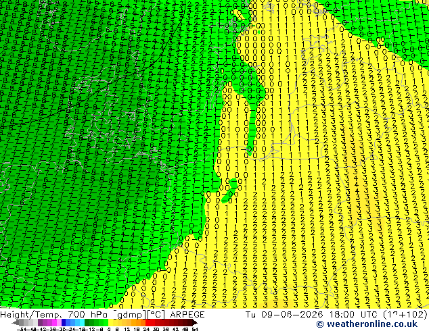This screenshot has height=331, width=429.
Task: Select the bright red swatch in legend
Action: point(148,322)
